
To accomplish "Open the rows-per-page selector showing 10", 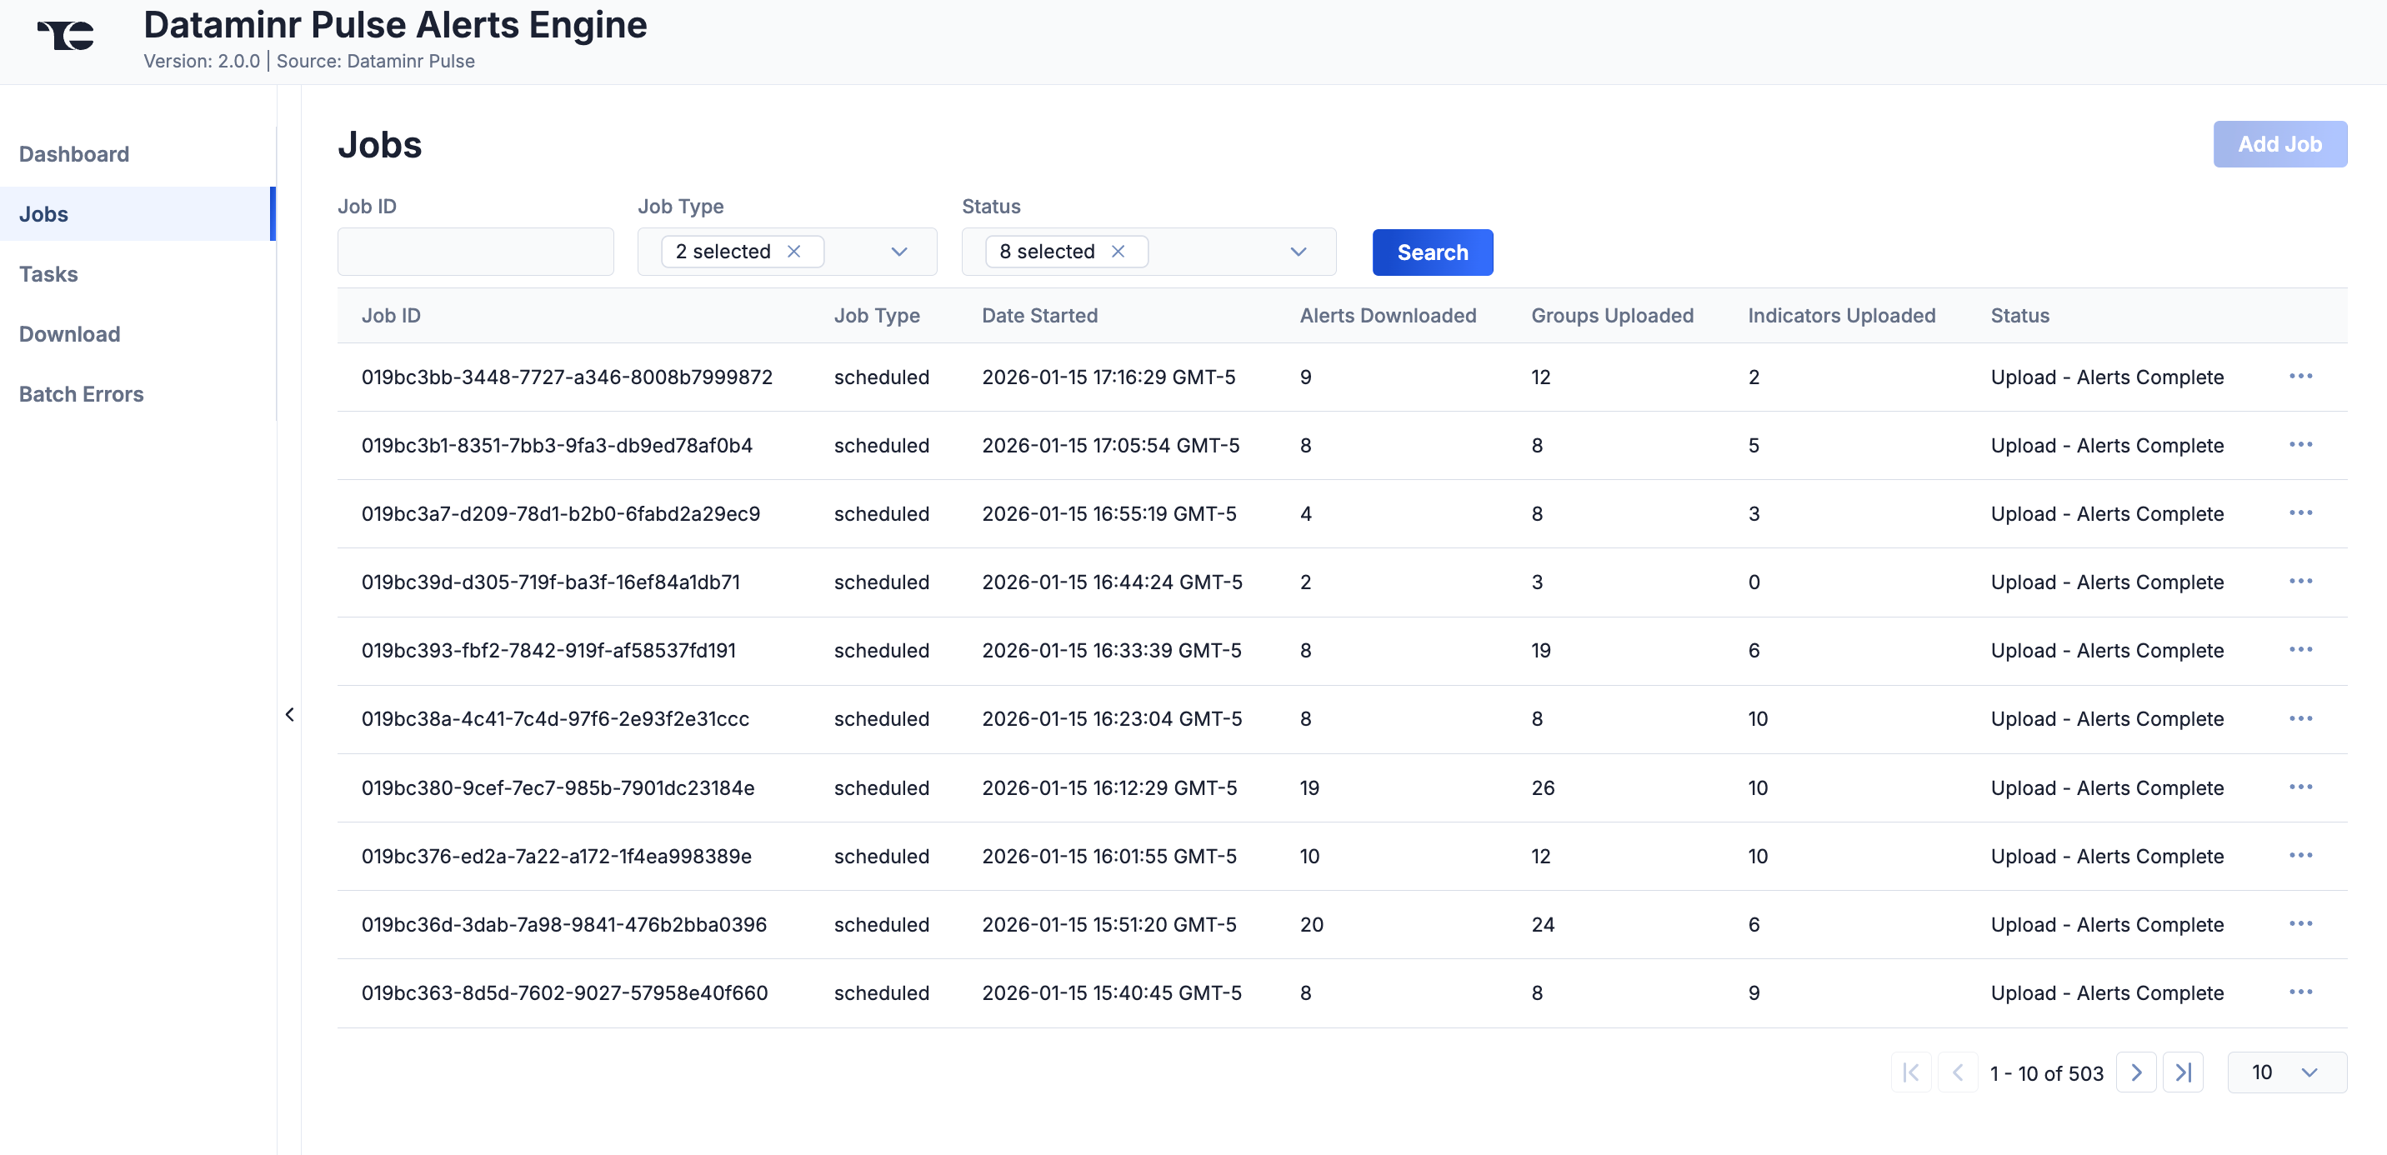I will [2286, 1072].
